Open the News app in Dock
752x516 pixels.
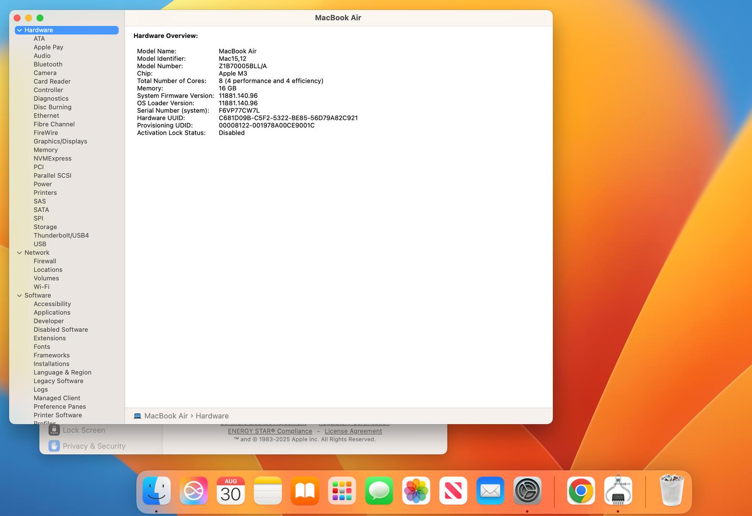click(453, 491)
